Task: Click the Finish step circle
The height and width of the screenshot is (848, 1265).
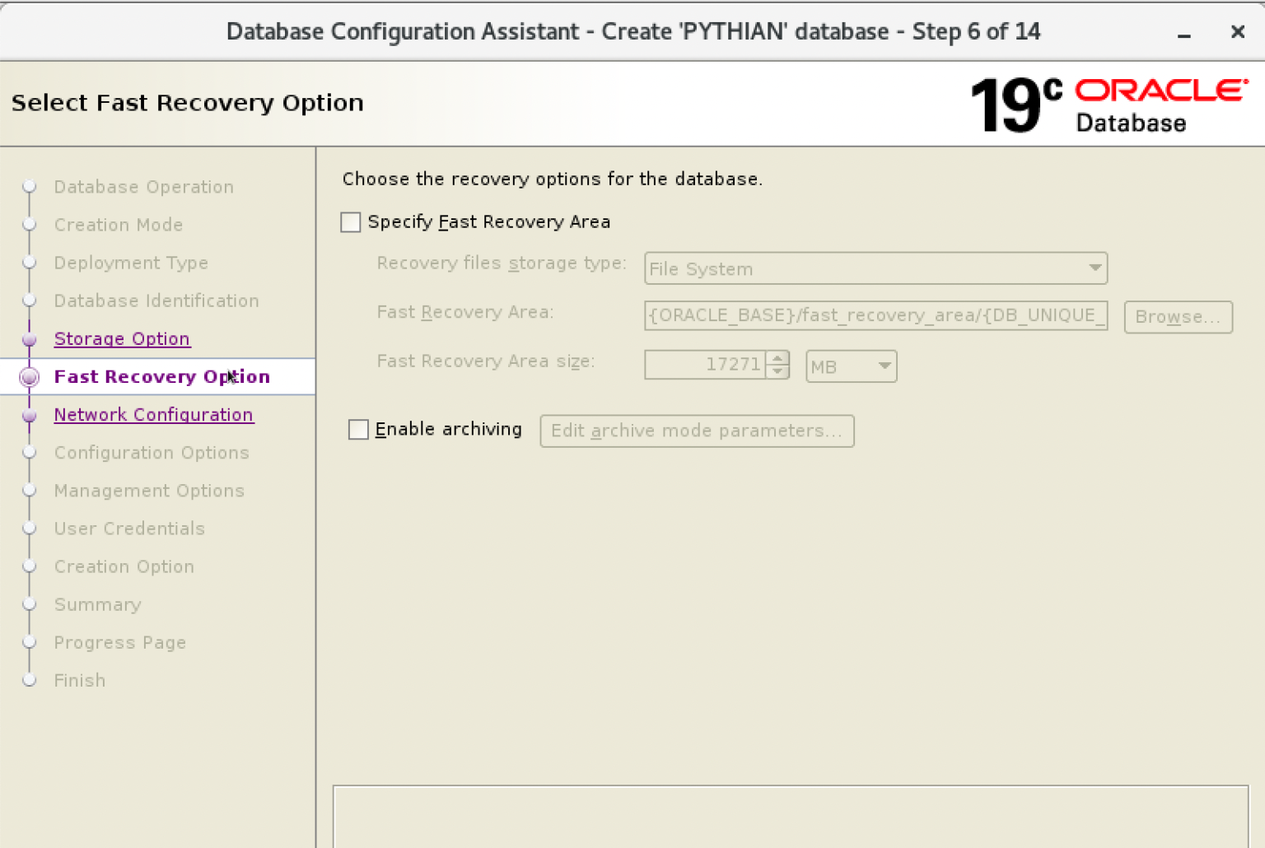Action: 30,680
